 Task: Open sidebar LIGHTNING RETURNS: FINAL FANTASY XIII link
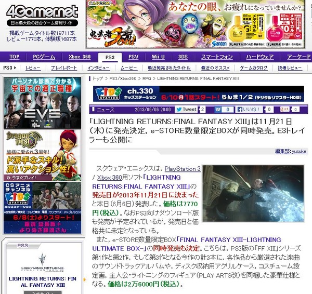[x=43, y=282]
